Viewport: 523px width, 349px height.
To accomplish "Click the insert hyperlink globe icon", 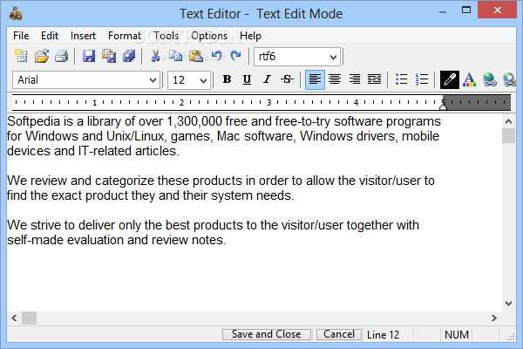I will pos(489,79).
